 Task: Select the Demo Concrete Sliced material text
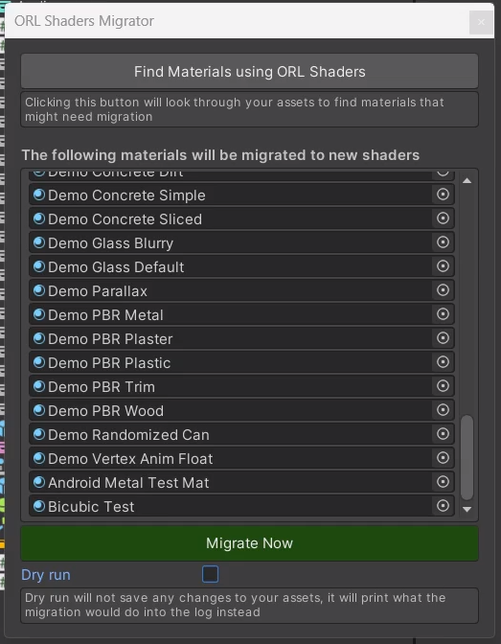tap(125, 219)
